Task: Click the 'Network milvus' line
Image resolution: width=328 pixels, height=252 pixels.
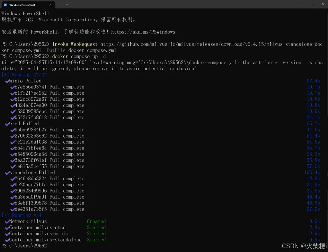Action: [26, 221]
